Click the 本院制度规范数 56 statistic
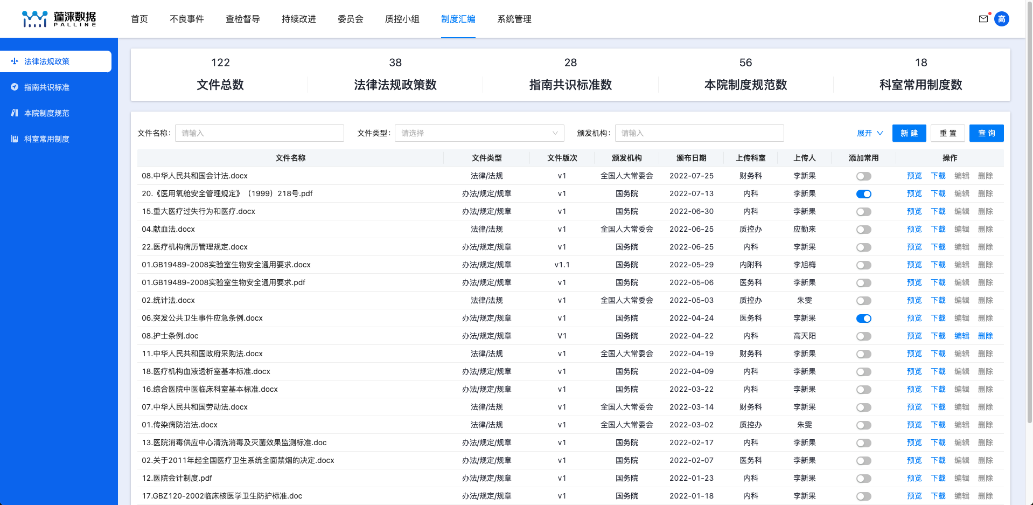 pos(746,74)
